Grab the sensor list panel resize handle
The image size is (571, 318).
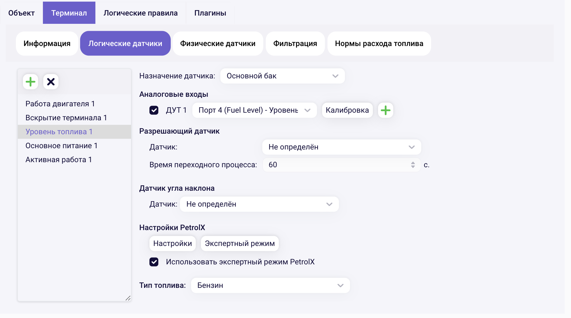(x=128, y=298)
